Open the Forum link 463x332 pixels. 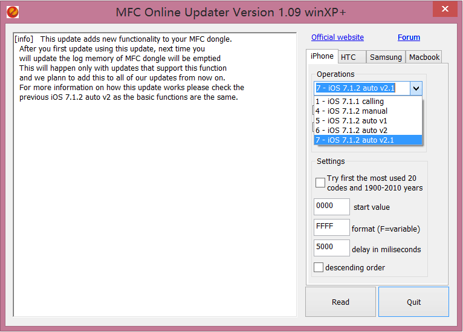click(409, 37)
